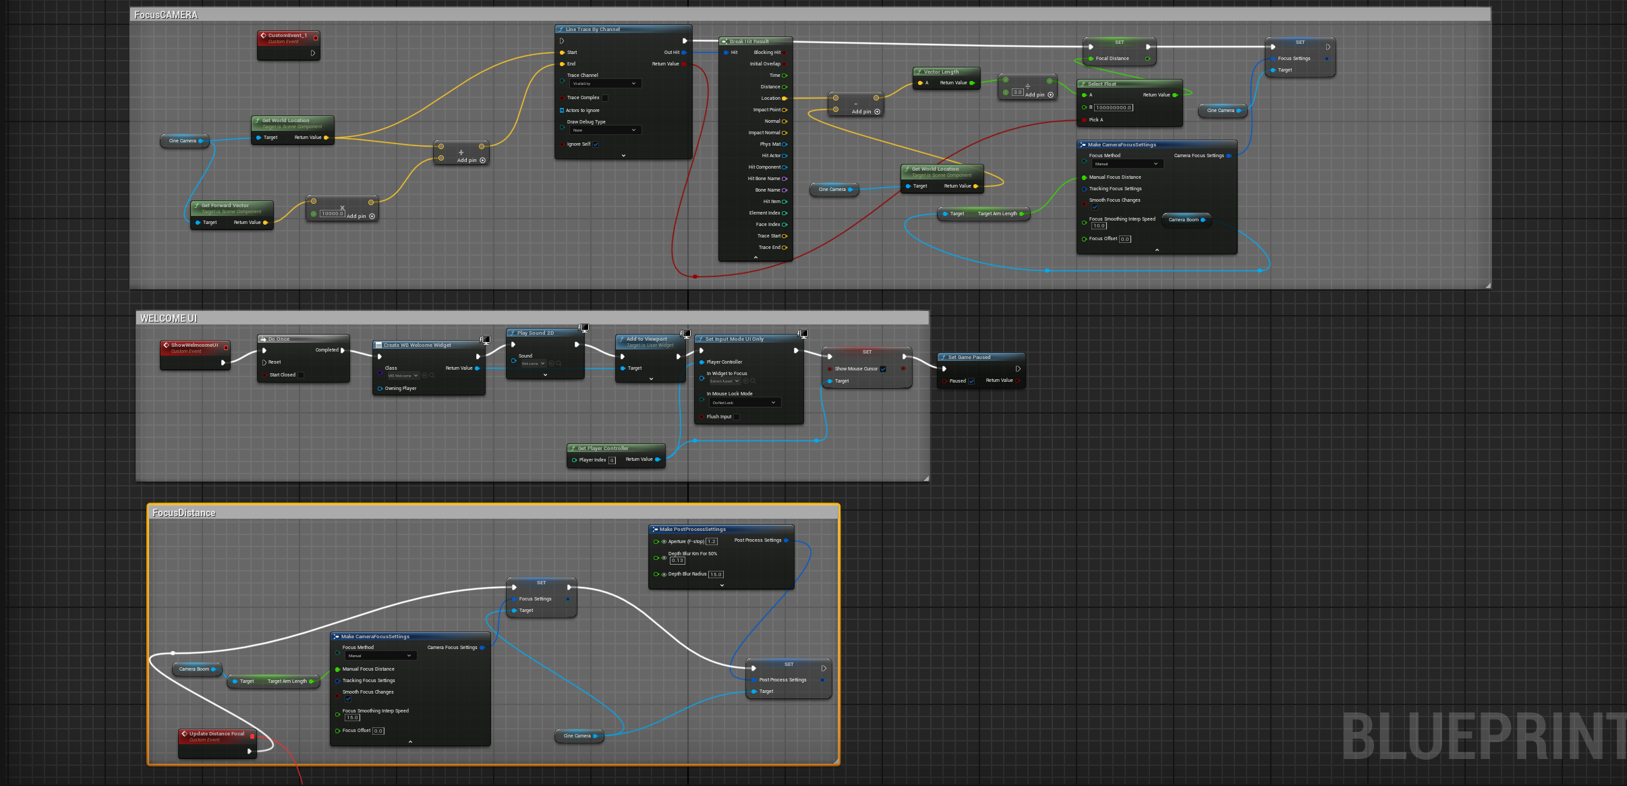
Task: Click the Manual Focus Distance pin in FocusCAMERA
Action: pyautogui.click(x=1084, y=177)
